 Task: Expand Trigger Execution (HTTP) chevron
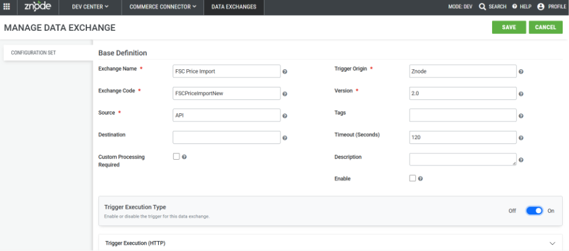pyautogui.click(x=553, y=243)
